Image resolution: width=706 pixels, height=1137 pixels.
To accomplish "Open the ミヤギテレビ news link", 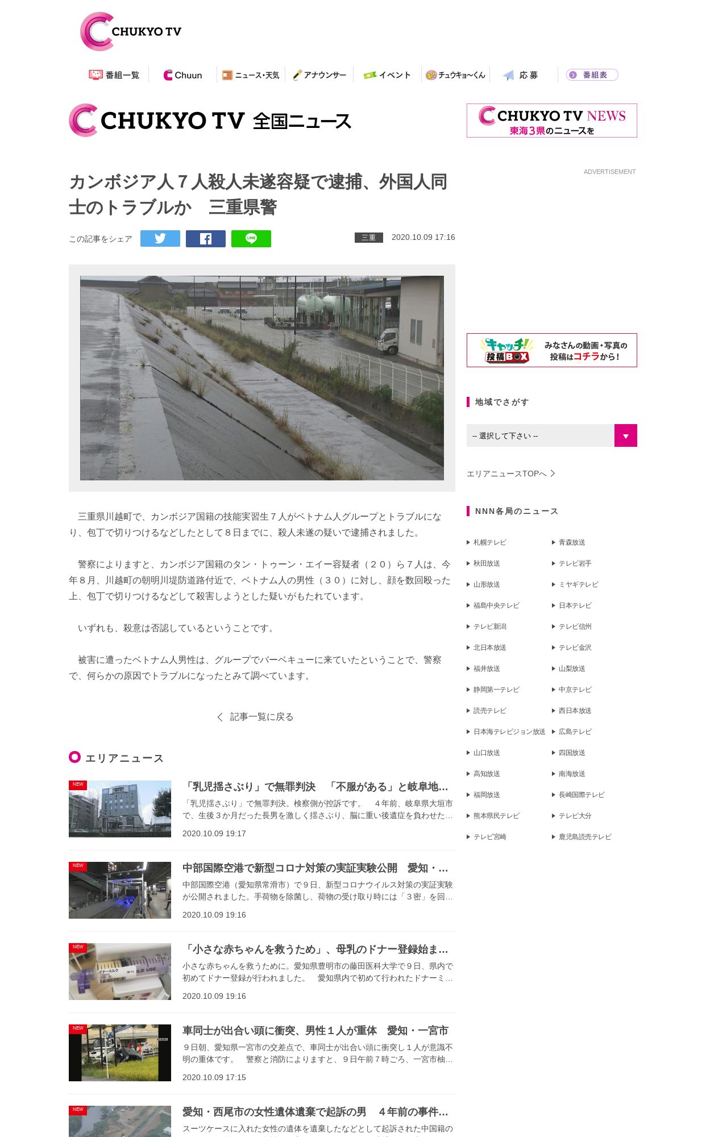I will tap(575, 584).
